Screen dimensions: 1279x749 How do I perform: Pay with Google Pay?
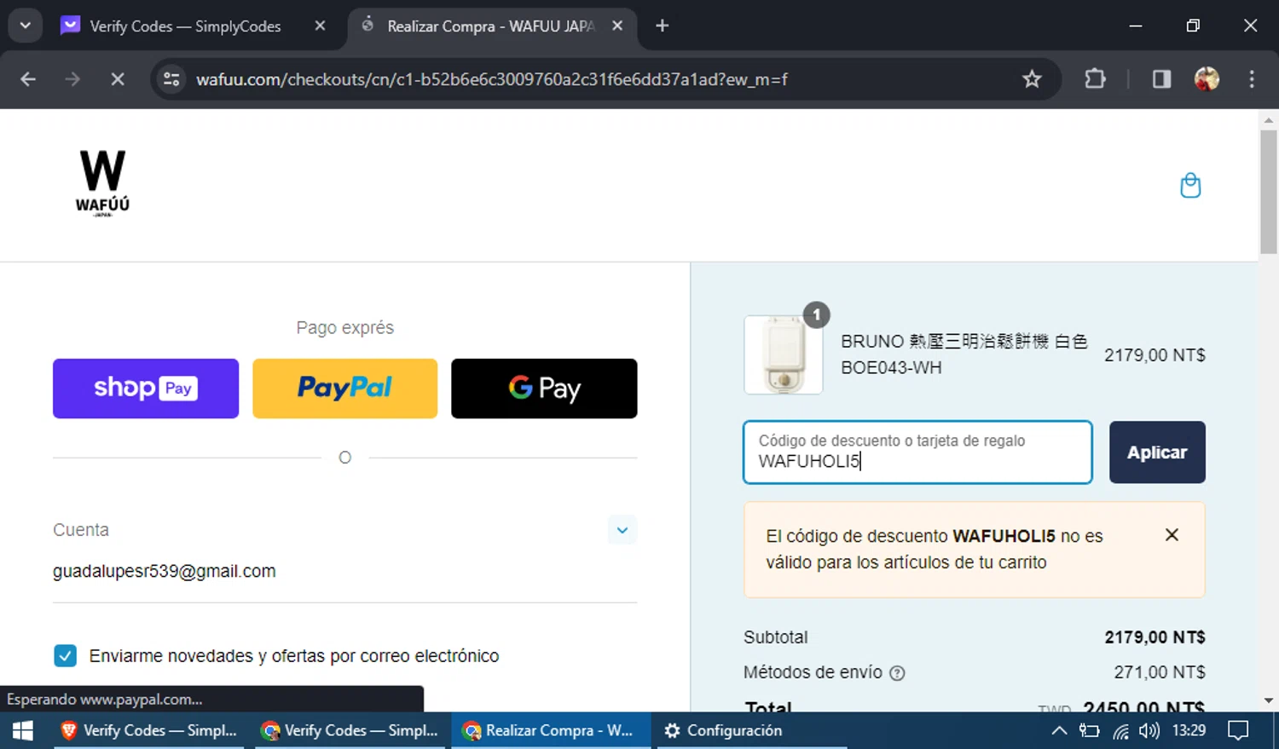[544, 389]
